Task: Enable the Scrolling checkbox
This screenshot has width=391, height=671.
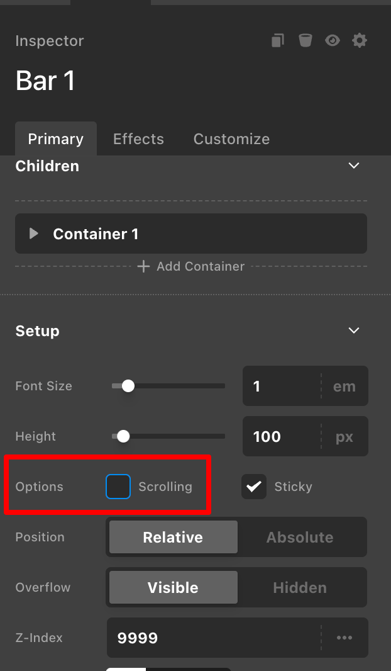Action: pos(118,487)
